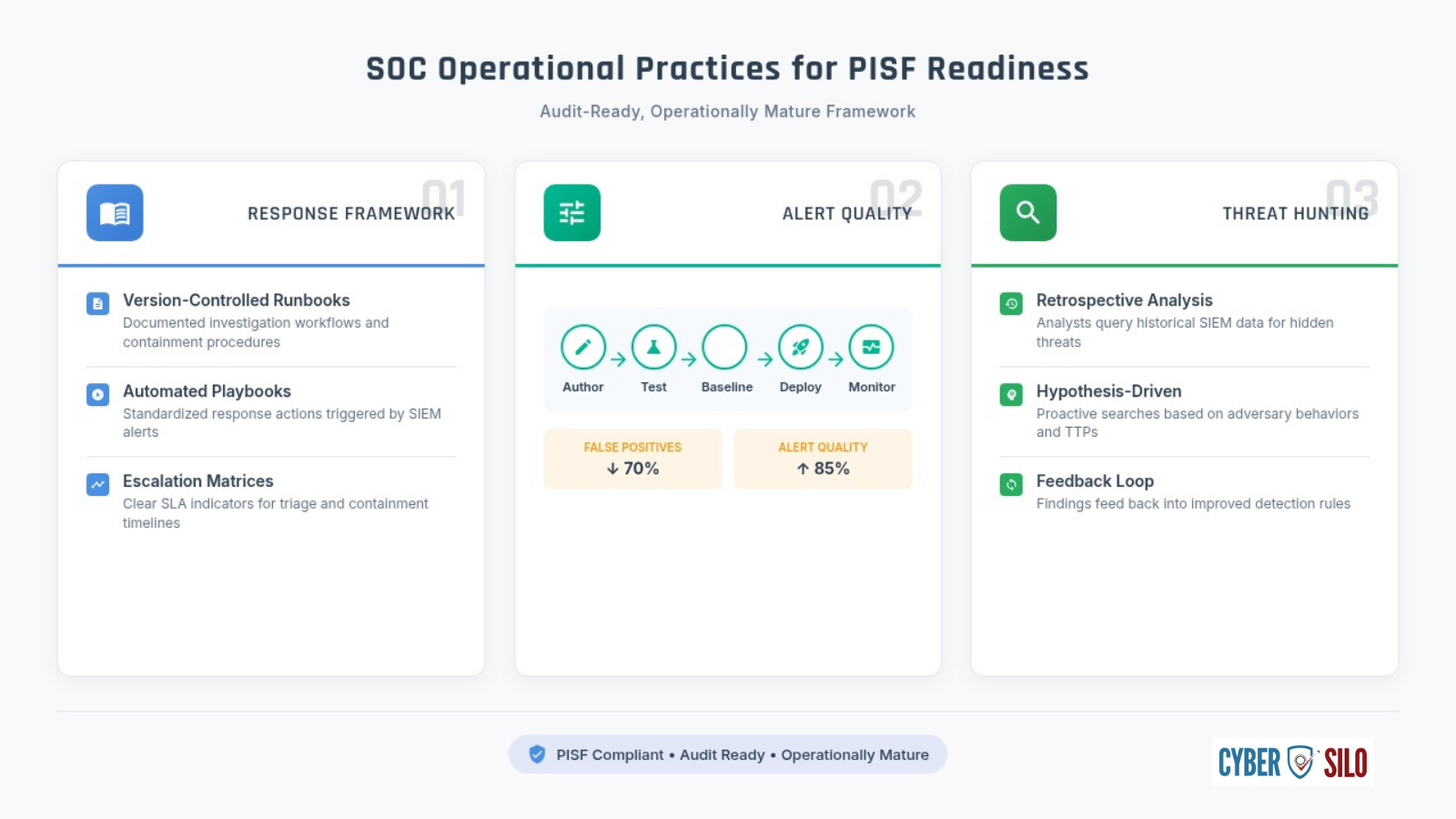Click the Baseline label under pipeline
Image resolution: width=1456 pixels, height=819 pixels.
coord(727,387)
